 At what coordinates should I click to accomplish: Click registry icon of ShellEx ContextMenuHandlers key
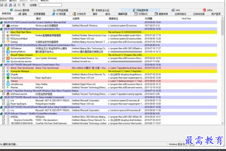pyautogui.click(x=2, y=114)
